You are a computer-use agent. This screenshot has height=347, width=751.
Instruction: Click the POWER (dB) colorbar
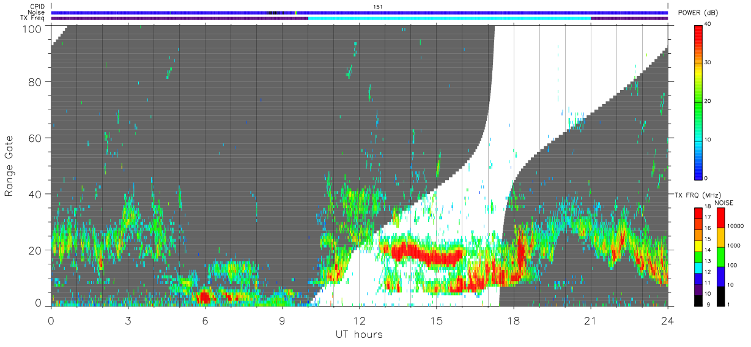pyautogui.click(x=699, y=102)
